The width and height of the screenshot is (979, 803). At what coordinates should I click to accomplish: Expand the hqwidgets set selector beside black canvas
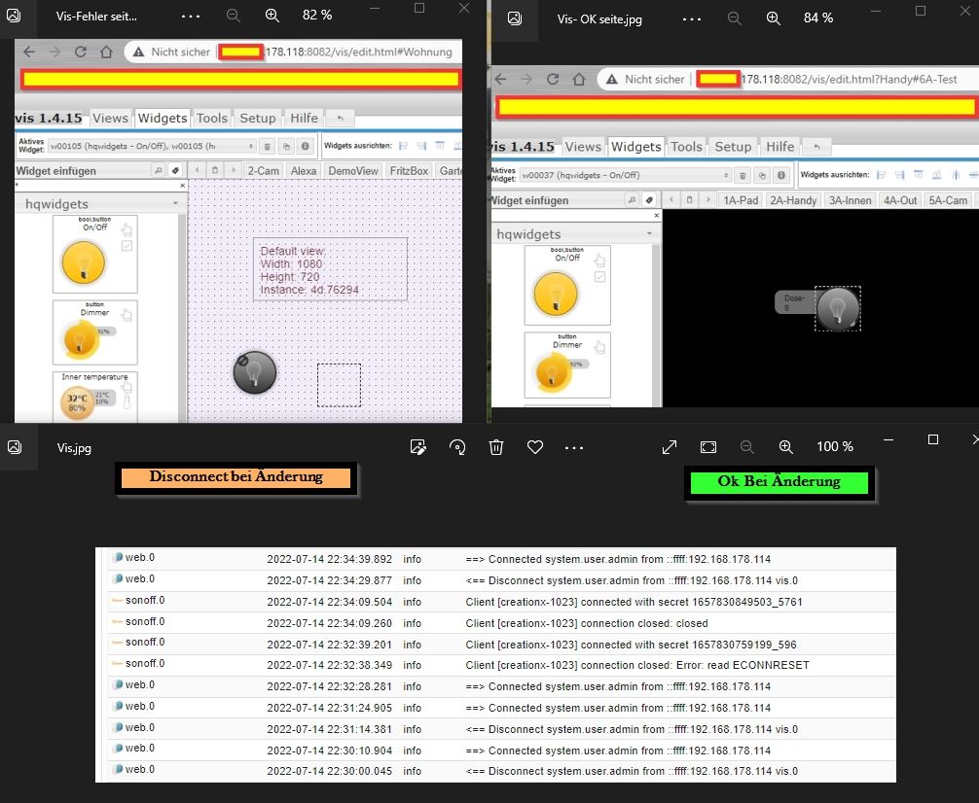point(649,234)
